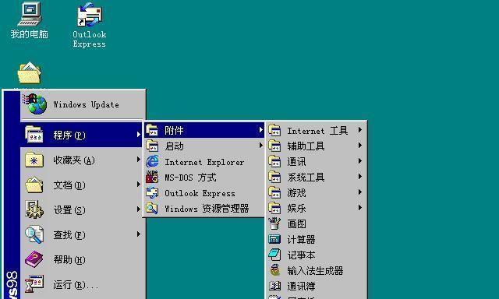Open the Internet Explorer menu entry
The image size is (499, 299).
[204, 162]
